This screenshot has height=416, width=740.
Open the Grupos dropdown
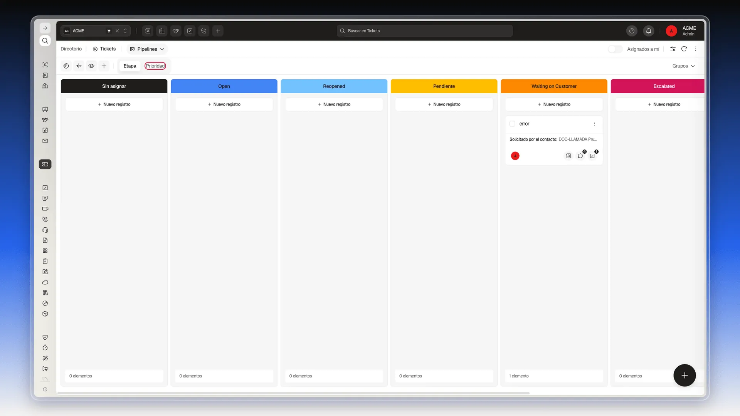683,66
